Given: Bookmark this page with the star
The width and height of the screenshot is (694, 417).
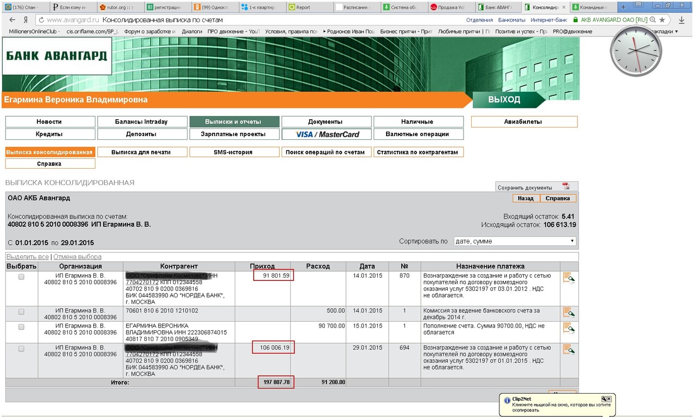Looking at the screenshot, I should [662, 20].
